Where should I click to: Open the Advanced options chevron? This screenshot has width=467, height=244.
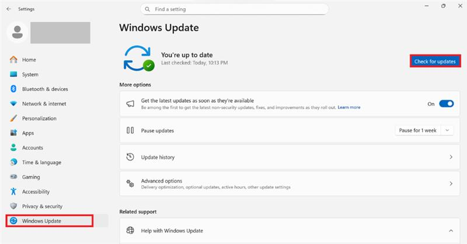tap(451, 183)
